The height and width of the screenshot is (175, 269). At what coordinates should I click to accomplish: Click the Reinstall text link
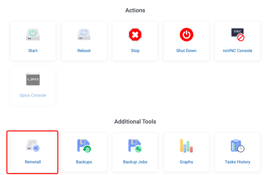pyautogui.click(x=33, y=162)
